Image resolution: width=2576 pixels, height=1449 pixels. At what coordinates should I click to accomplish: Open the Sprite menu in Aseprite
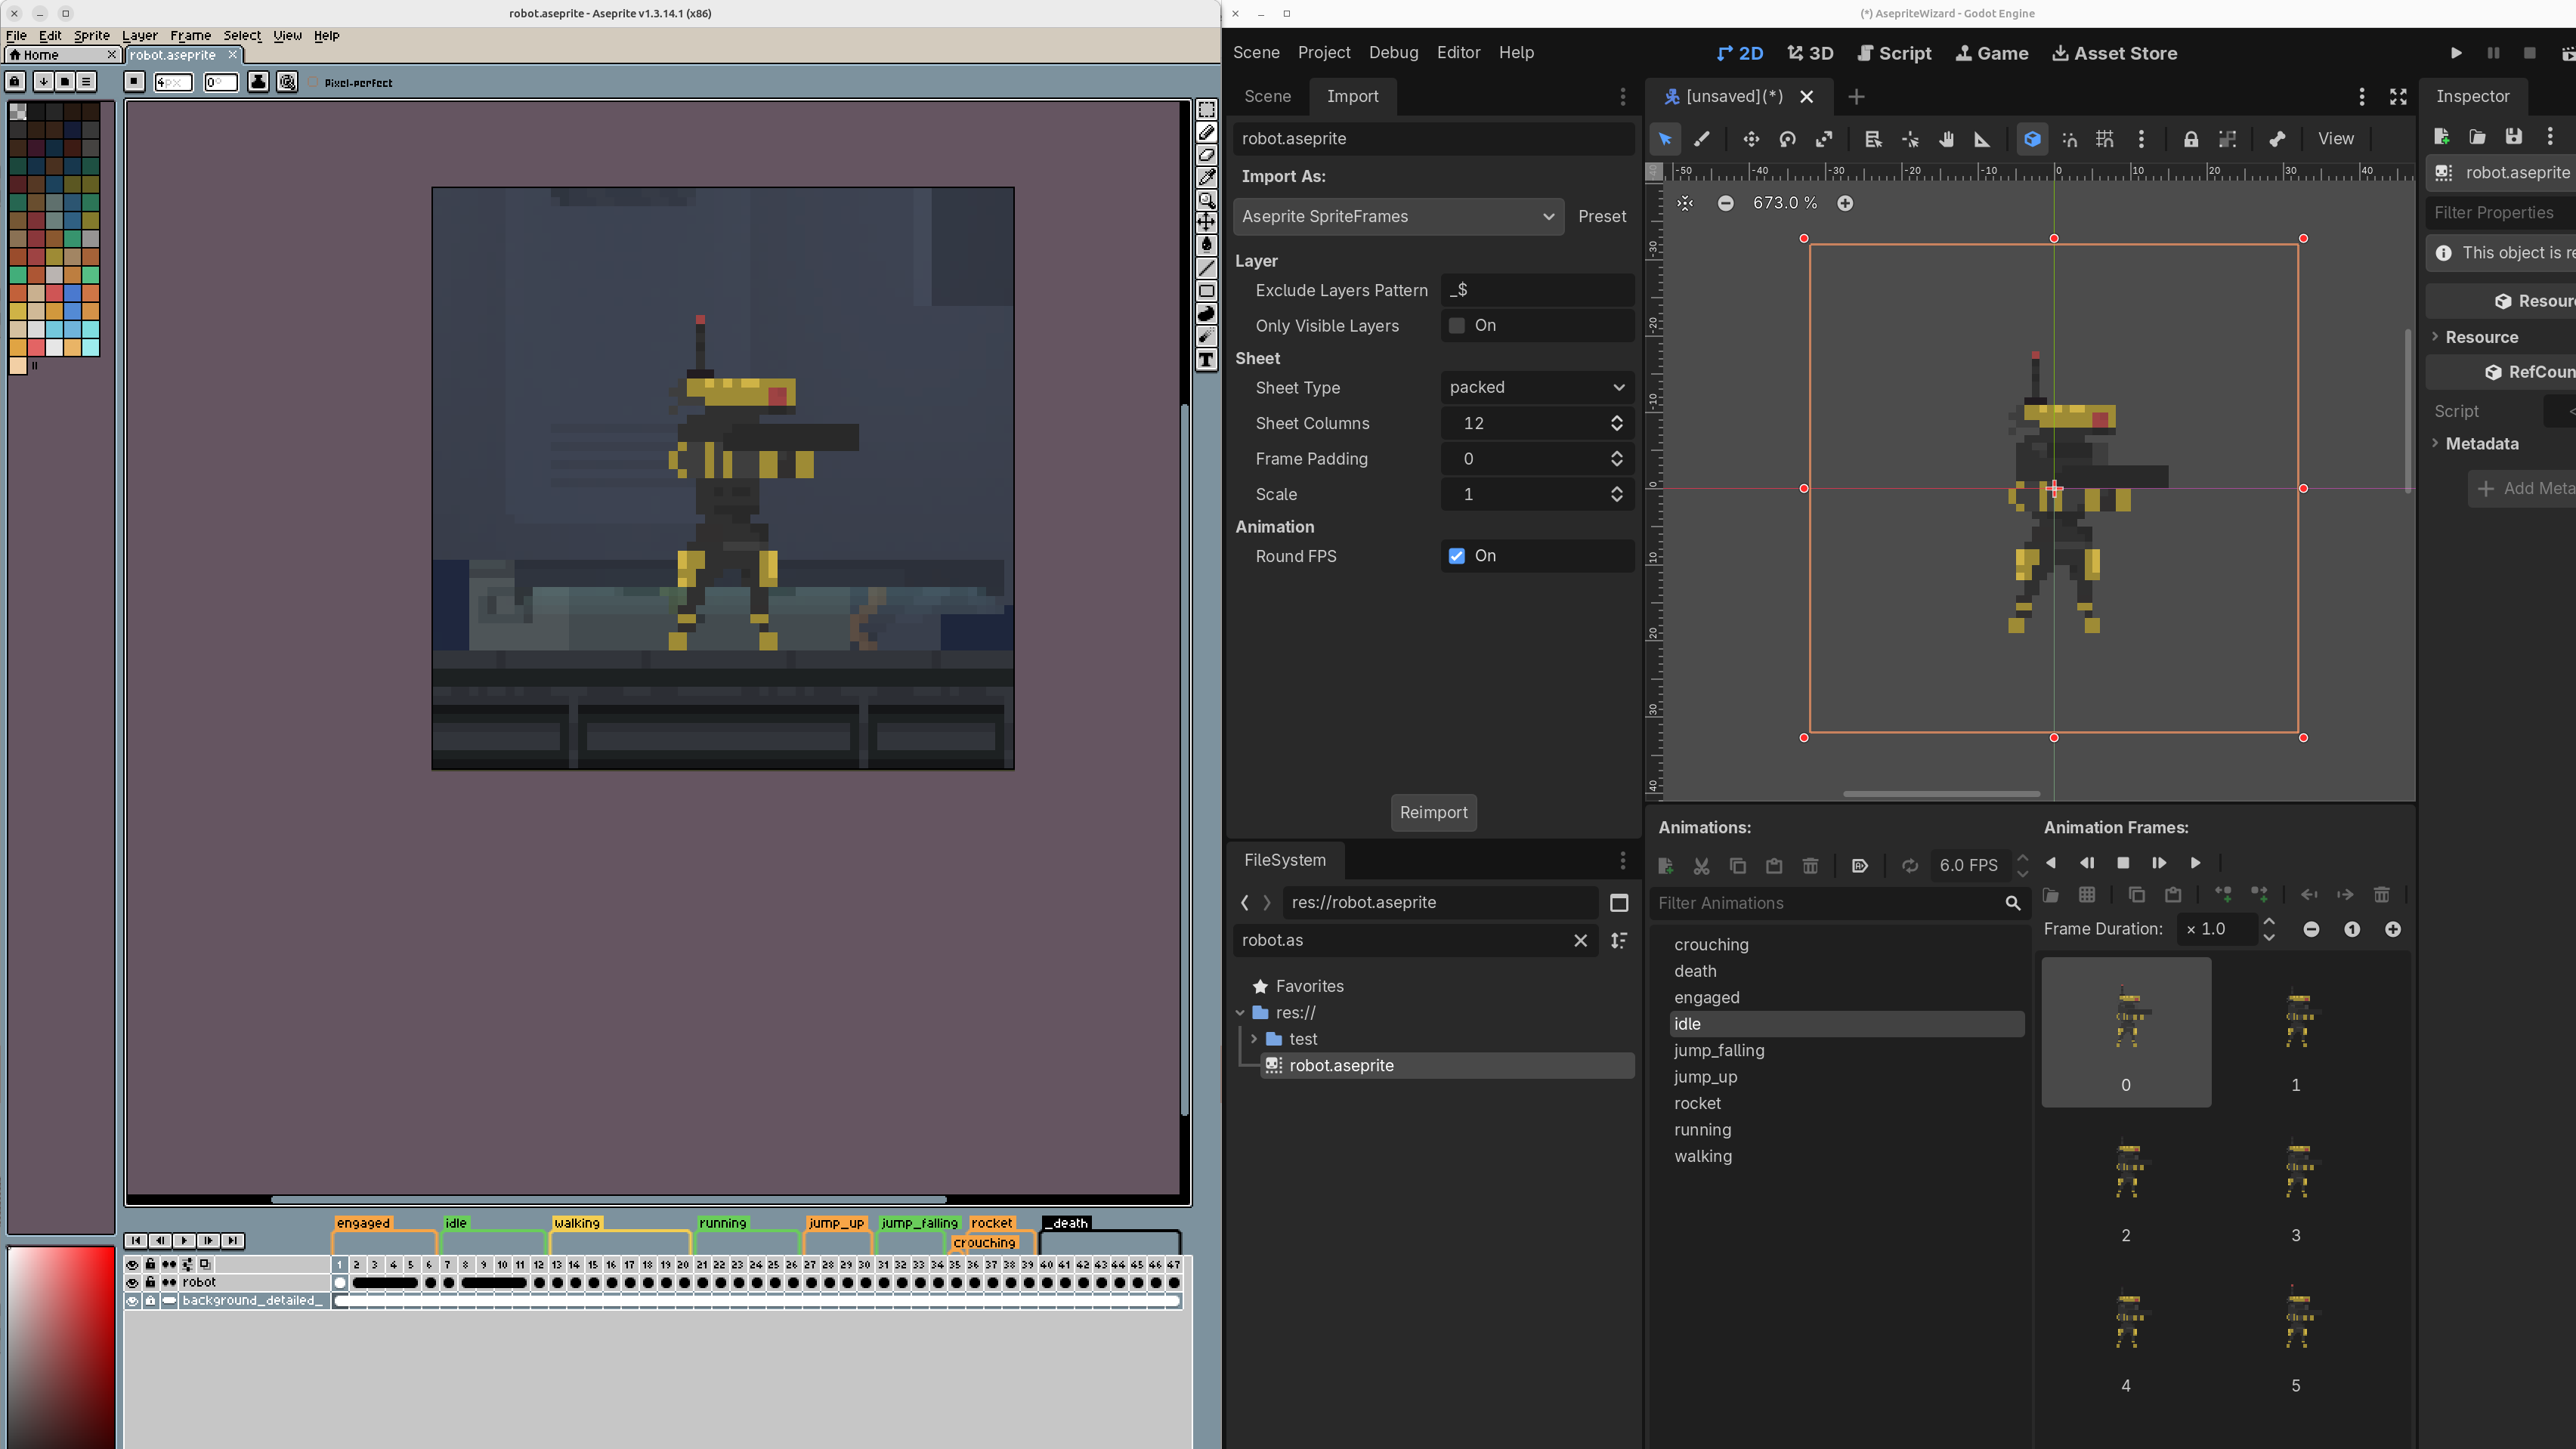click(x=91, y=35)
